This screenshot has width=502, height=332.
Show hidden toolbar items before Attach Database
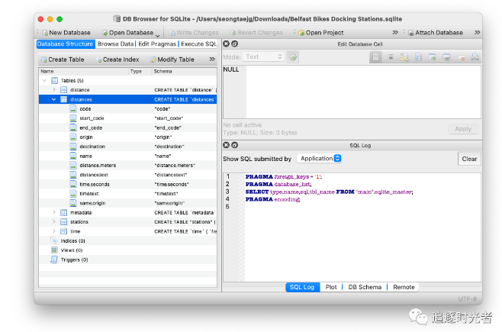click(395, 32)
